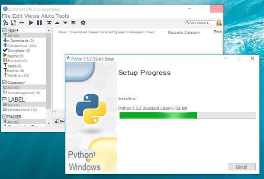Click the Etich column header

click(218, 32)
